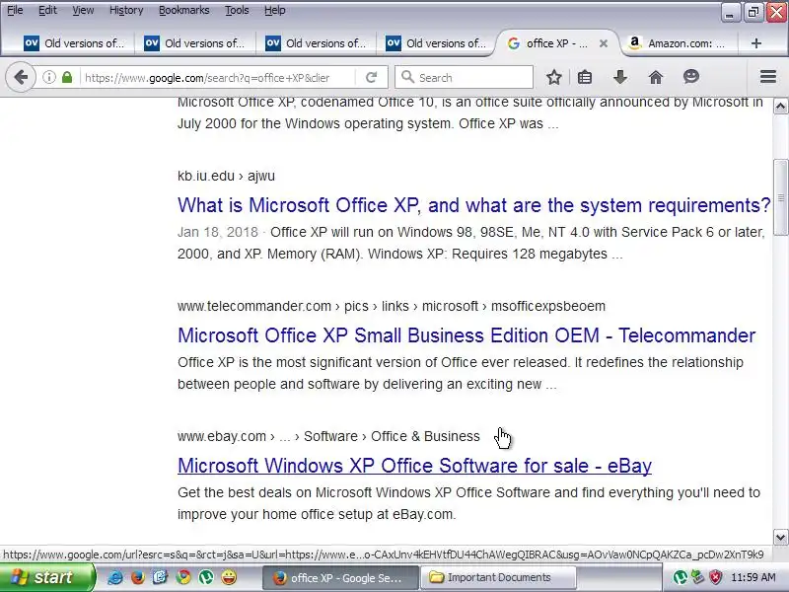Launch Firefox from quick launch bar
Image resolution: width=789 pixels, height=592 pixels.
pyautogui.click(x=137, y=577)
